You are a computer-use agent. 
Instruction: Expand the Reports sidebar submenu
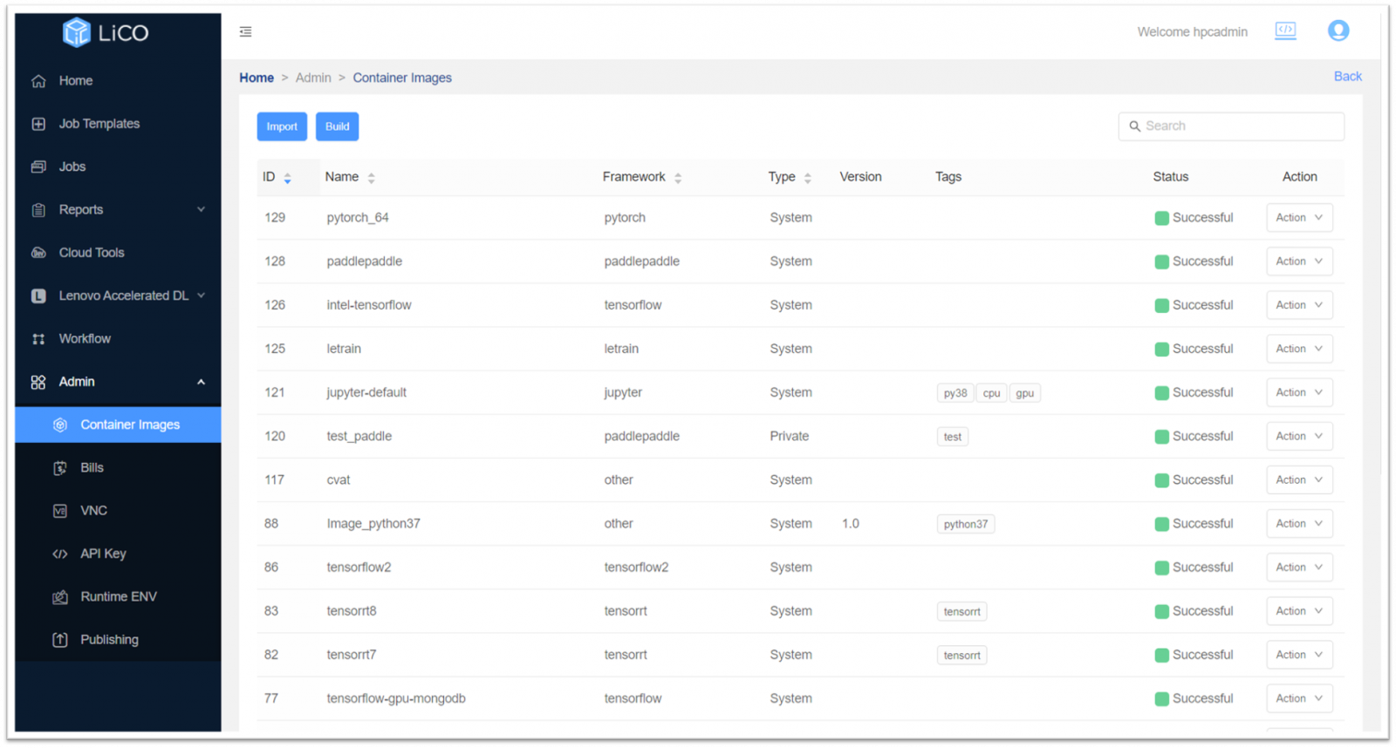click(201, 209)
